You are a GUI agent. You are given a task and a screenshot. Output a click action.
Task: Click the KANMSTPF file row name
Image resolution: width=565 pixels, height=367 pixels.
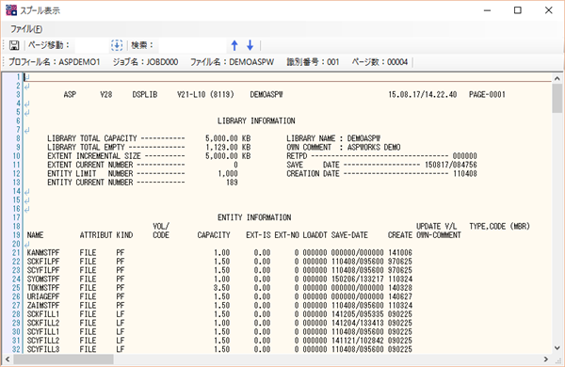coord(43,252)
